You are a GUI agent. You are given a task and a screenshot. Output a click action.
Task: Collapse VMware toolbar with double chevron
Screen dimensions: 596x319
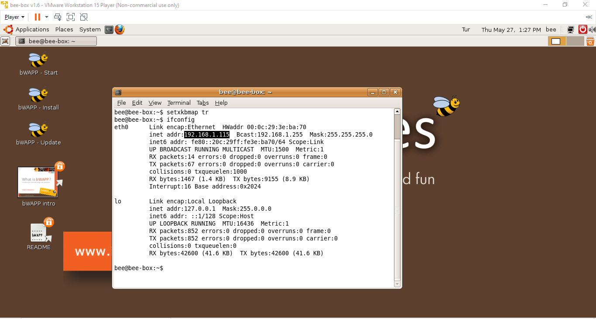coord(589,17)
